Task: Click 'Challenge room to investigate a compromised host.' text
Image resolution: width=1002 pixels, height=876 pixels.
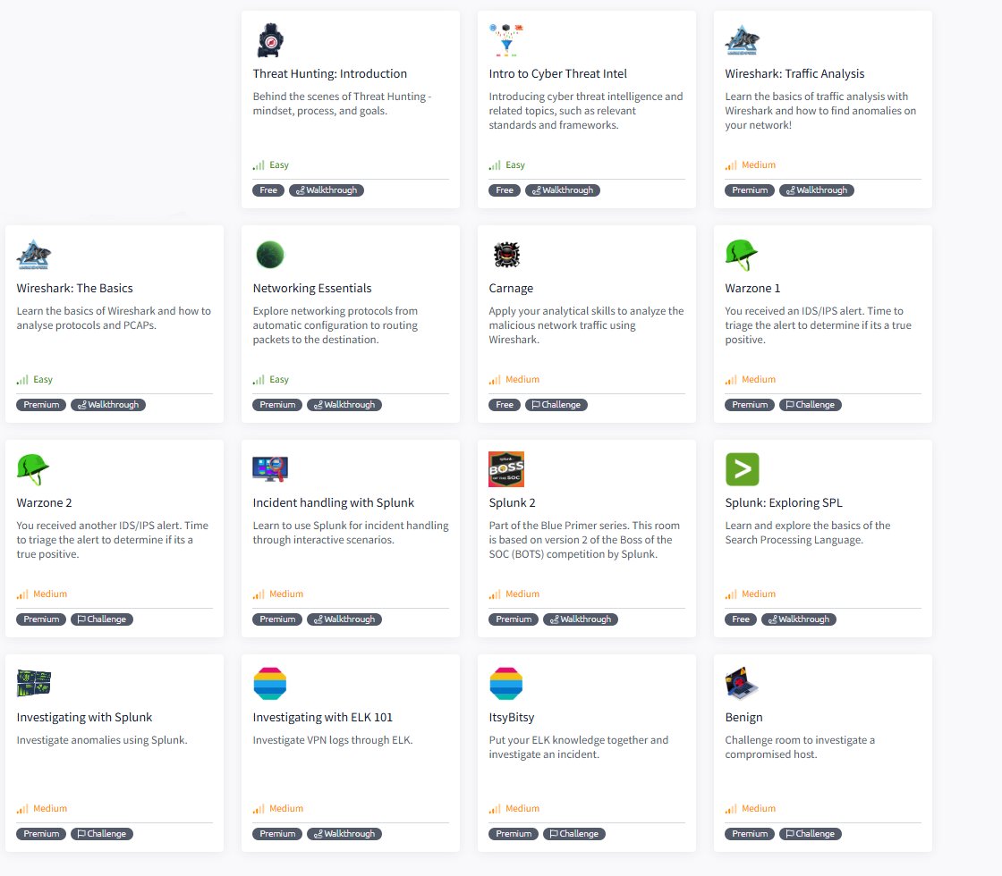Action: pos(800,747)
